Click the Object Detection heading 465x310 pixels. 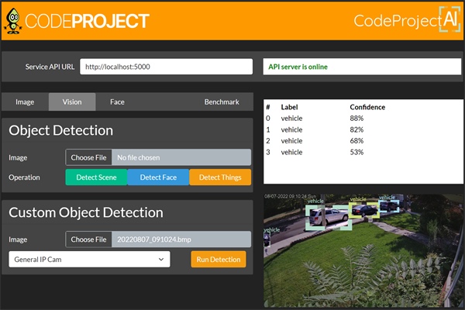pyautogui.click(x=60, y=130)
